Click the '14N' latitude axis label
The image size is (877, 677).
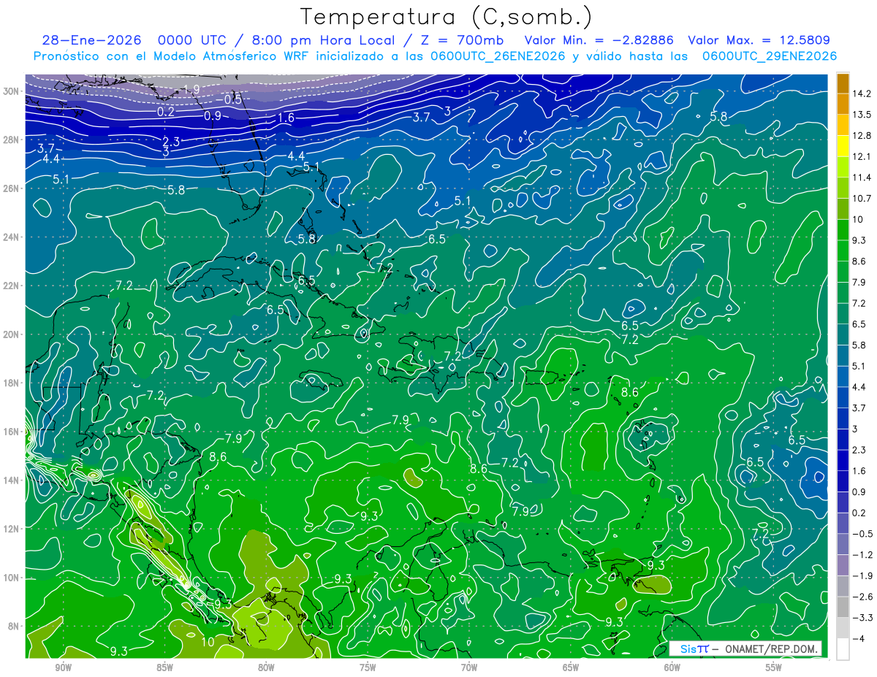12,480
